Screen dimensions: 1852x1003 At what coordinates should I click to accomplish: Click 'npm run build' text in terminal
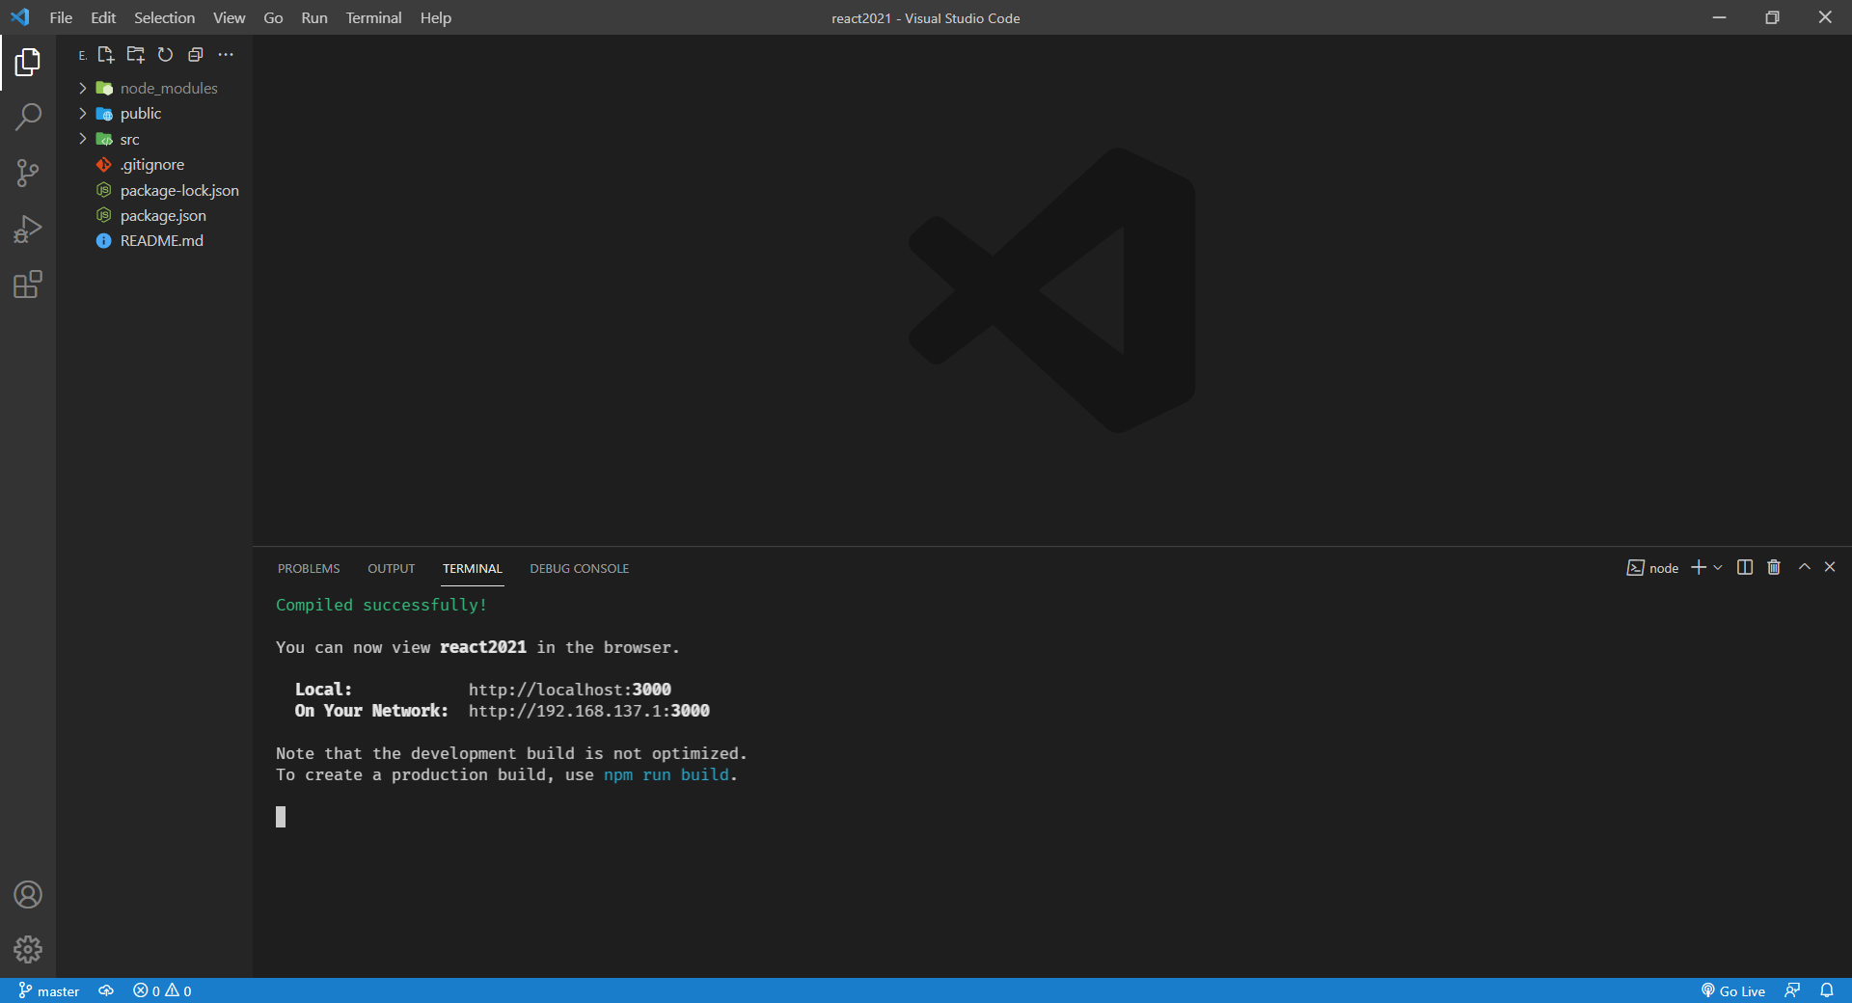666,774
